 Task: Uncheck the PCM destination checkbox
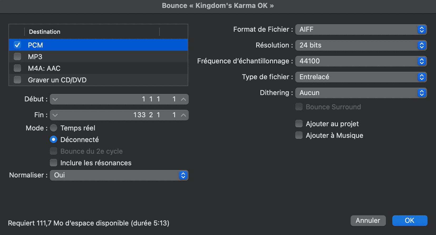17,45
